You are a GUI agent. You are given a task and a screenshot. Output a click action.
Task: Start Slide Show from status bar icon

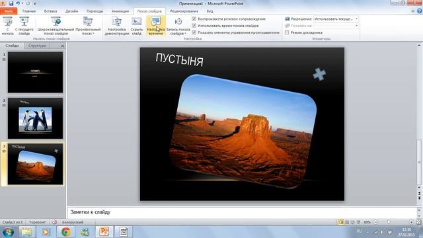[x=358, y=222]
